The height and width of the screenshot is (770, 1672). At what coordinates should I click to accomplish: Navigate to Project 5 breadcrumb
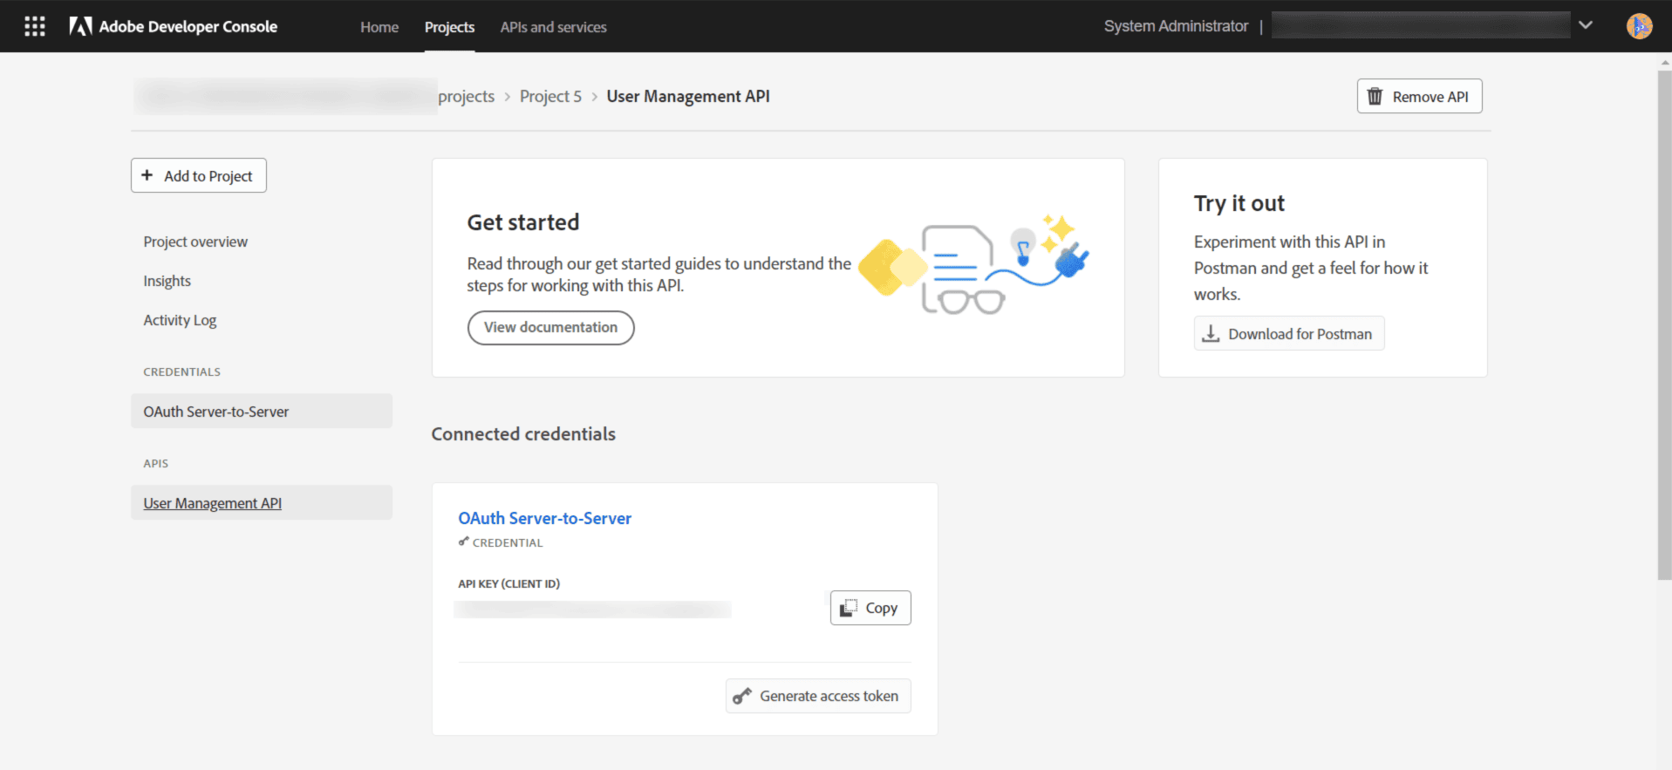[x=550, y=97]
